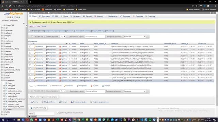Click the Display chart icon
The width and height of the screenshot is (218, 122).
coord(72,102)
